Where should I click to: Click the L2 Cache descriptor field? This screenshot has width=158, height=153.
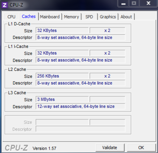coord(80,83)
